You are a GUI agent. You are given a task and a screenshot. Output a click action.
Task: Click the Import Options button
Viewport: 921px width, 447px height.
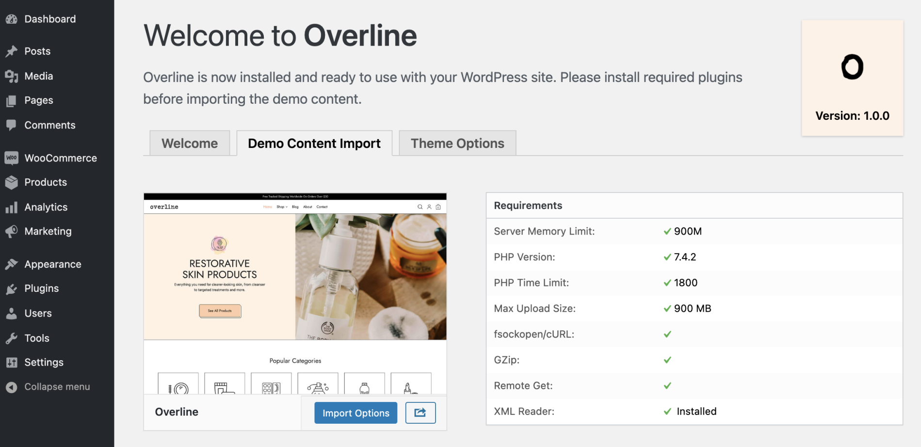pyautogui.click(x=355, y=413)
